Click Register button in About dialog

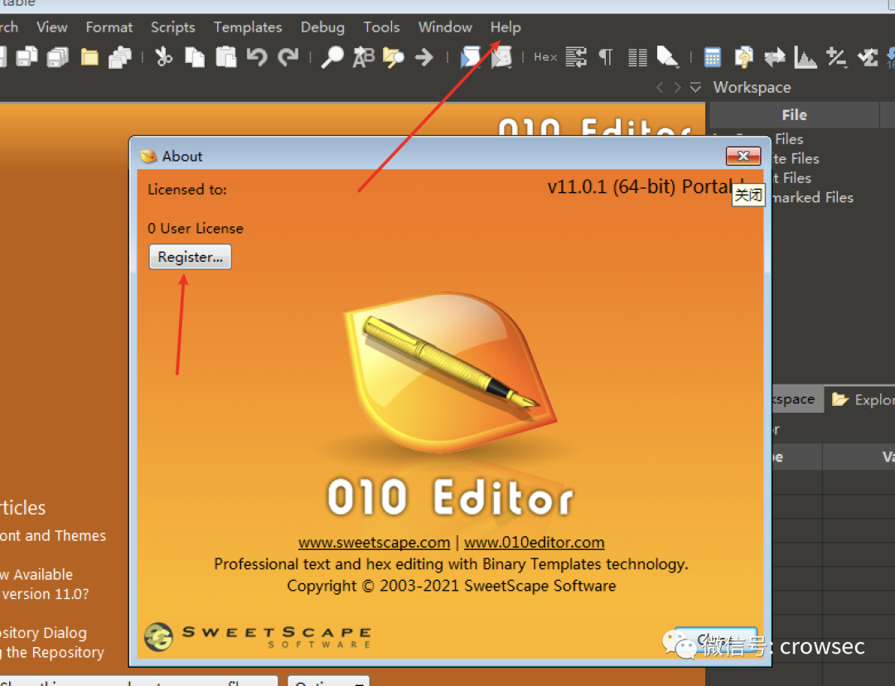(x=190, y=257)
